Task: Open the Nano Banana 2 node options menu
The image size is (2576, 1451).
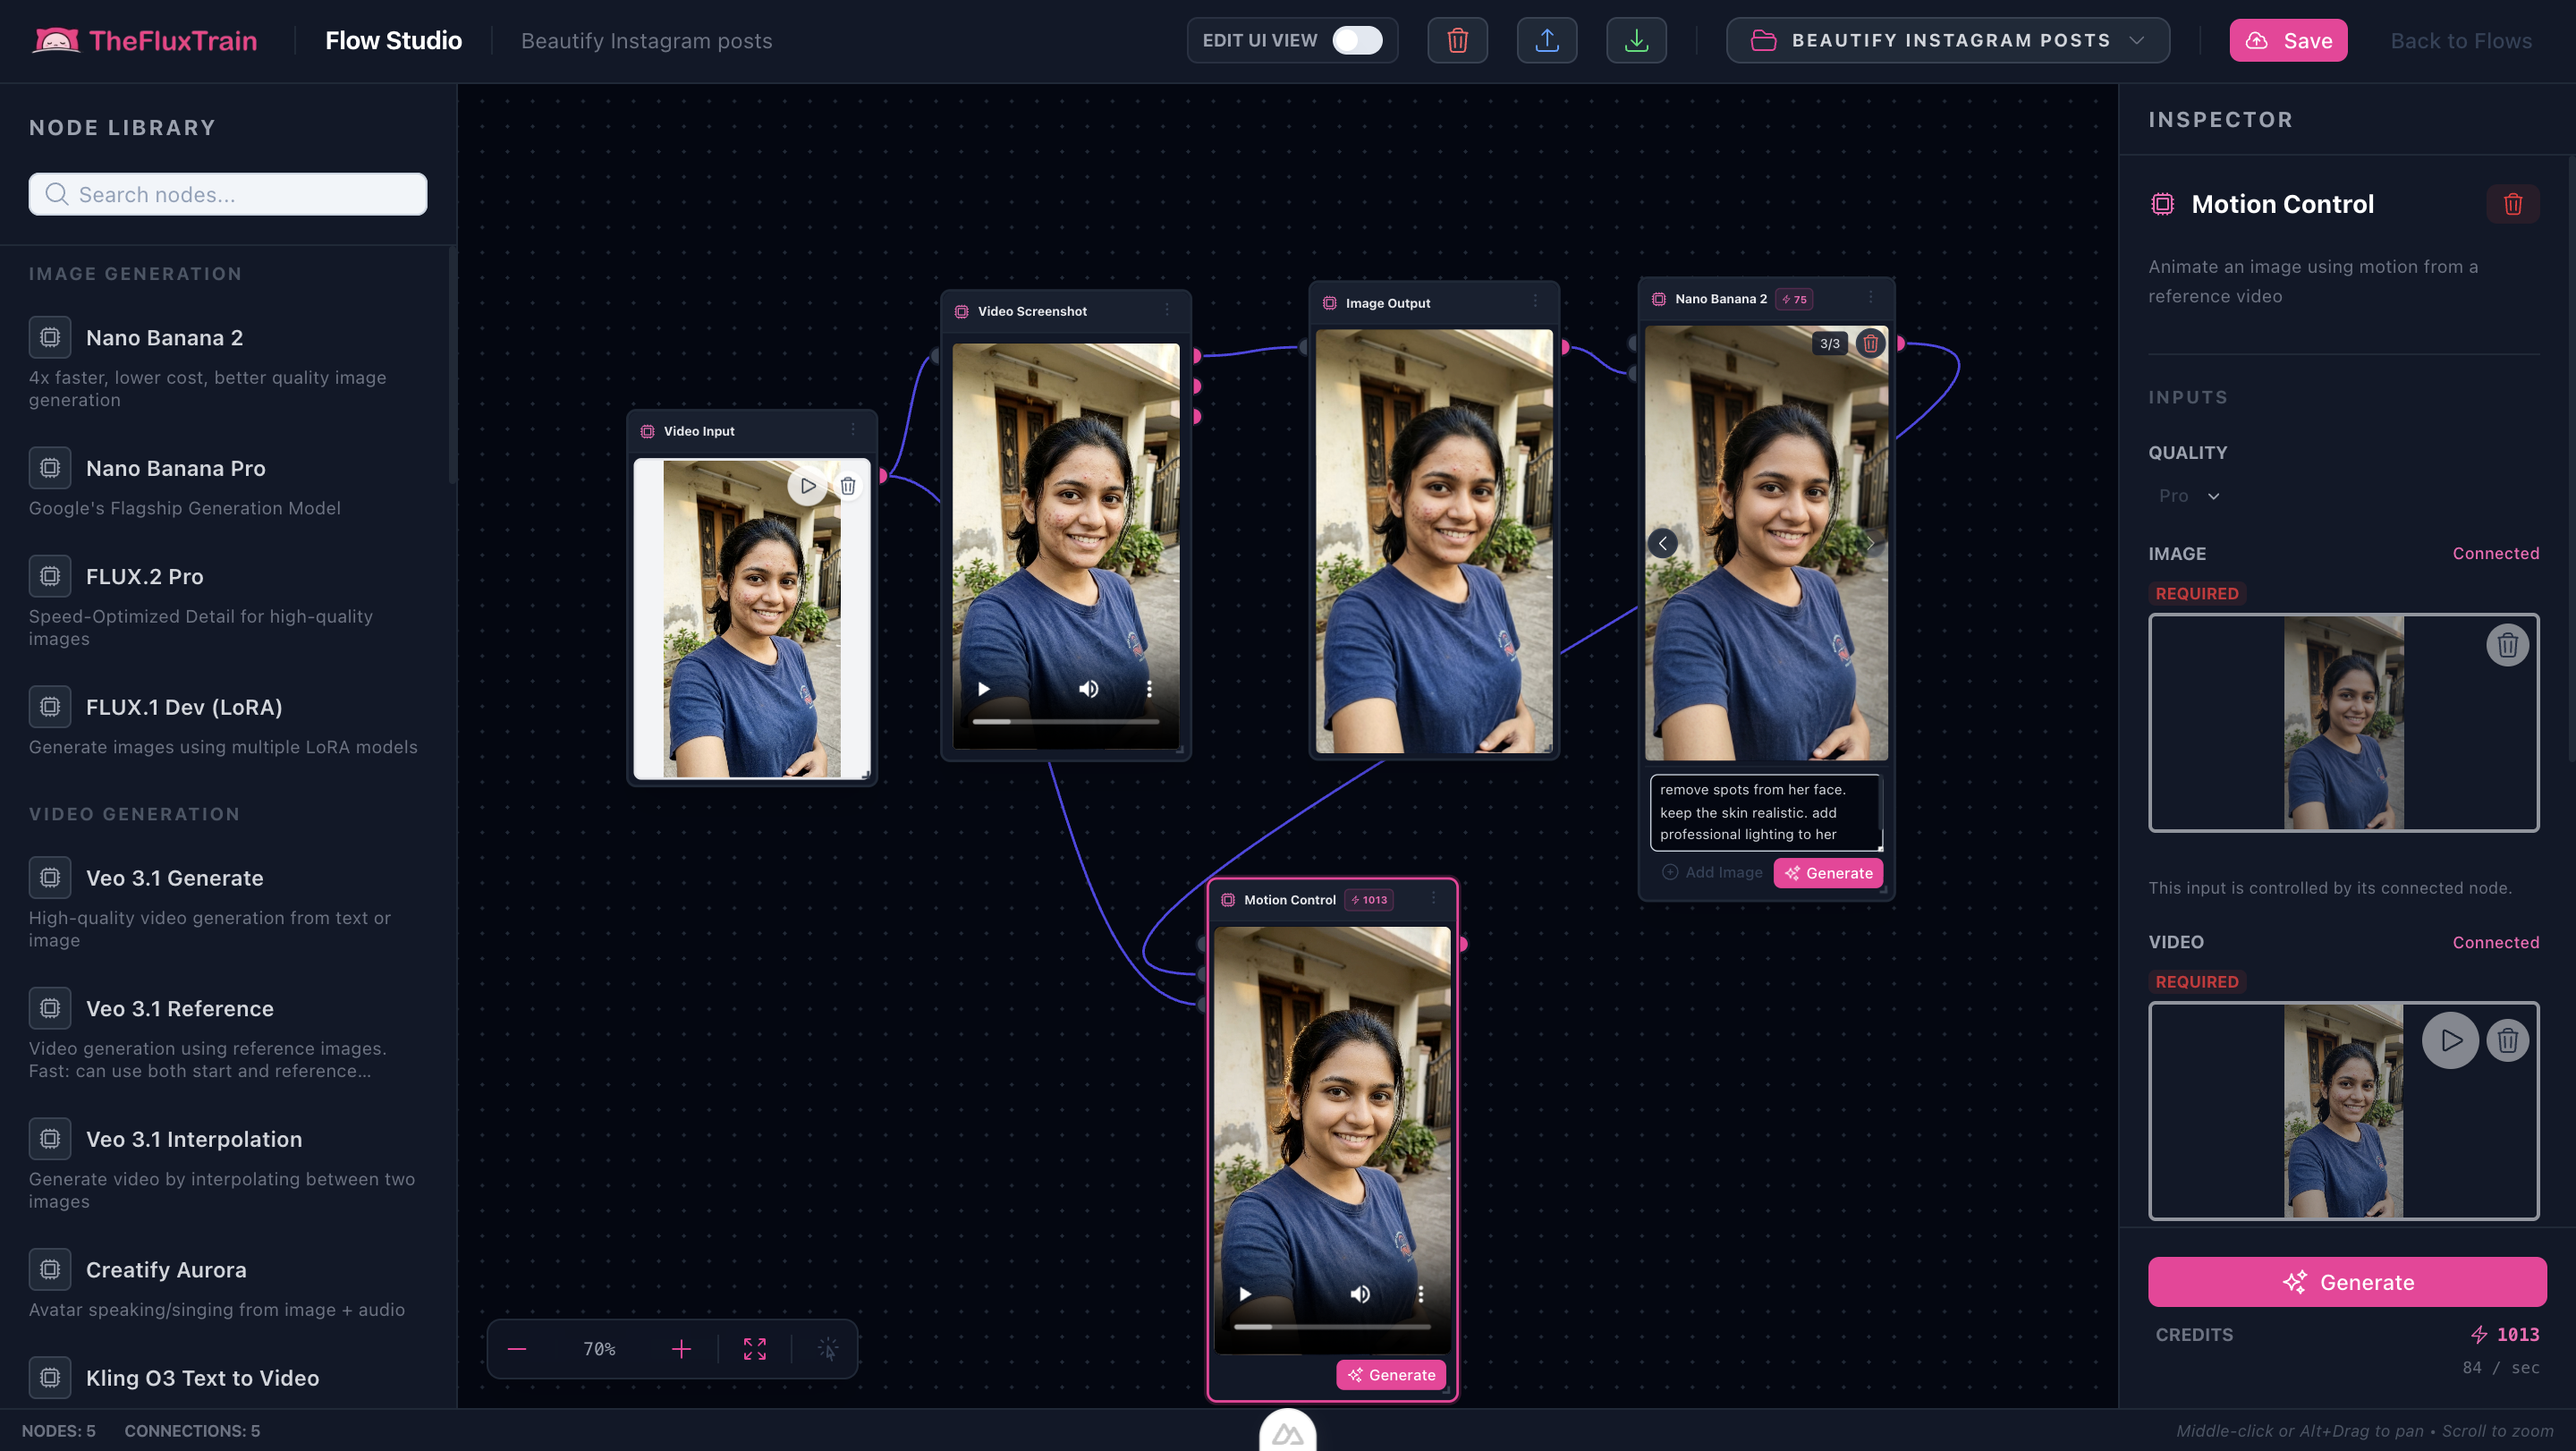Action: pos(1871,297)
